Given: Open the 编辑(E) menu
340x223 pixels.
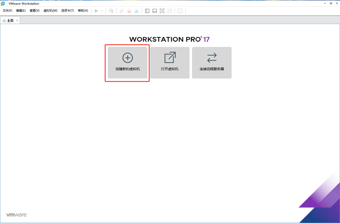Looking at the screenshot, I should pyautogui.click(x=21, y=10).
